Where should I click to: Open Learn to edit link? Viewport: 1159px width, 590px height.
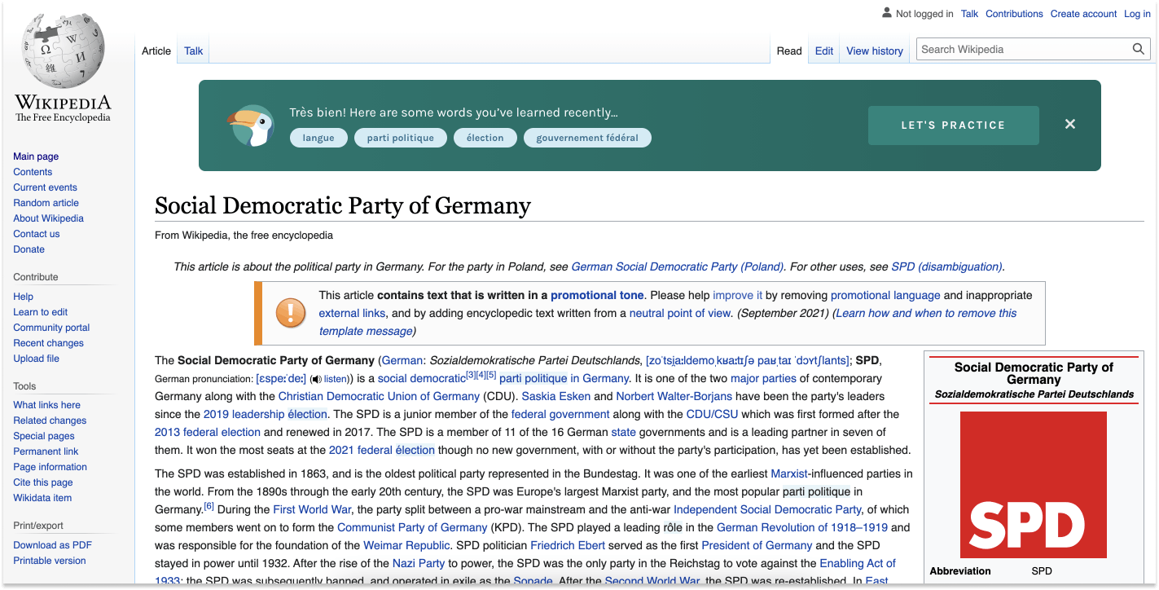[x=40, y=312]
